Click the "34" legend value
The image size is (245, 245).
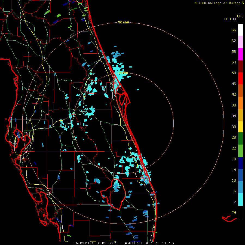pos(234,116)
